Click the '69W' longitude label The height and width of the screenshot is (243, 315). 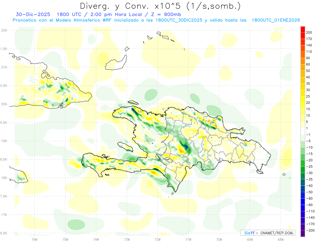tap(250, 239)
